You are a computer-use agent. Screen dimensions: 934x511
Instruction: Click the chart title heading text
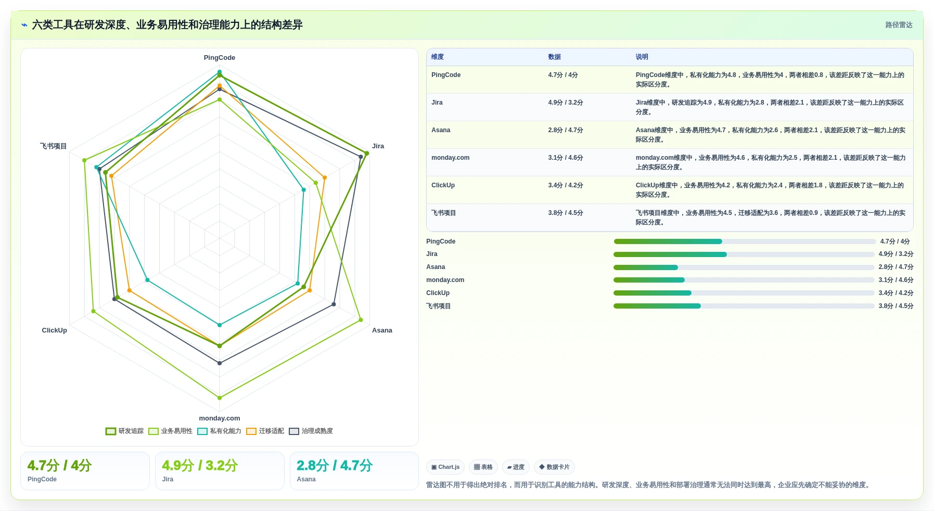click(x=167, y=25)
